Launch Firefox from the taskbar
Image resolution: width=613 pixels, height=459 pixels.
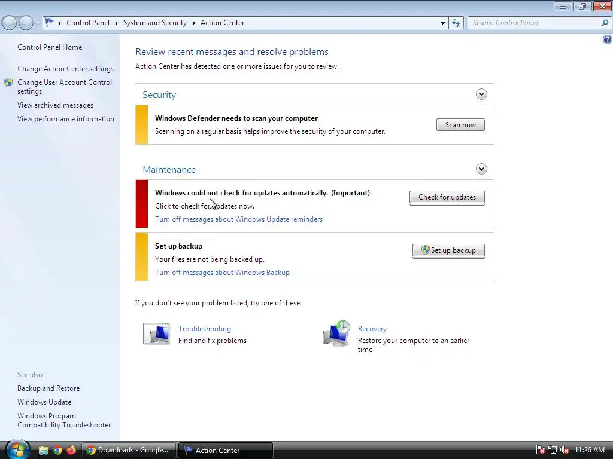[x=71, y=450]
